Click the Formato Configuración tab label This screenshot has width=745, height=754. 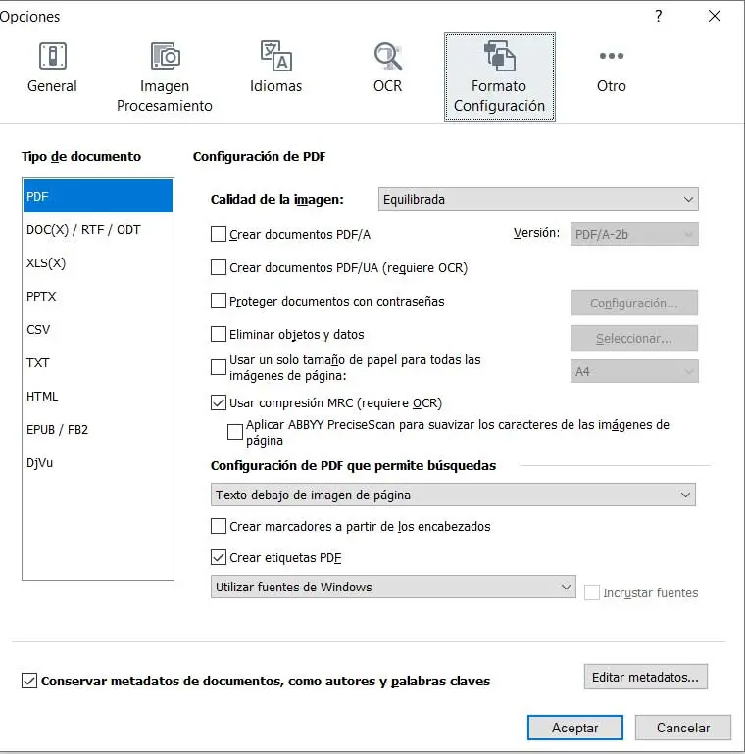[500, 96]
